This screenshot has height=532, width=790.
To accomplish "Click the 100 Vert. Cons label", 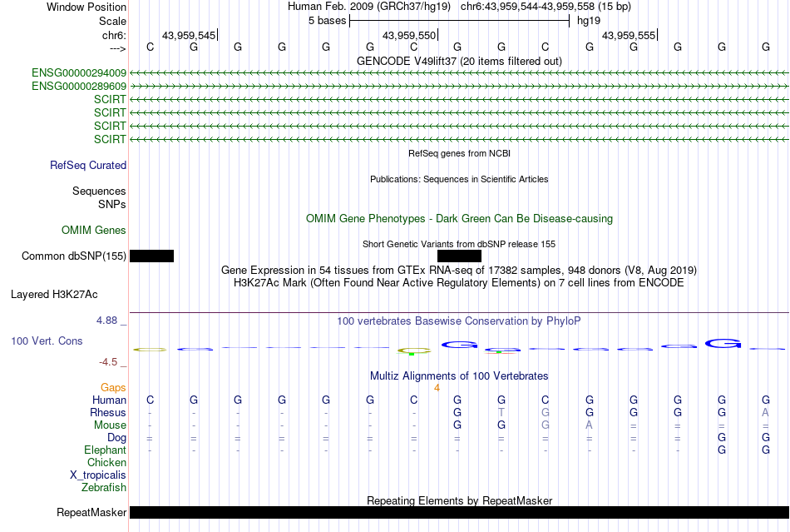I will click(47, 341).
